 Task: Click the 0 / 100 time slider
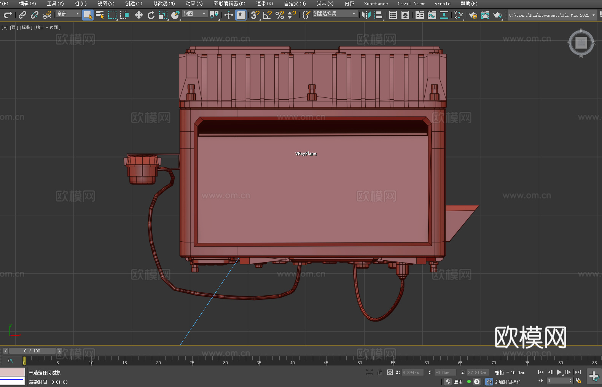pos(32,351)
